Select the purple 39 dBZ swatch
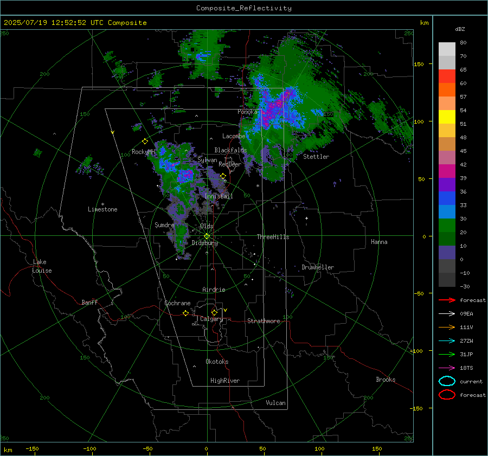488x456 pixels. [447, 184]
